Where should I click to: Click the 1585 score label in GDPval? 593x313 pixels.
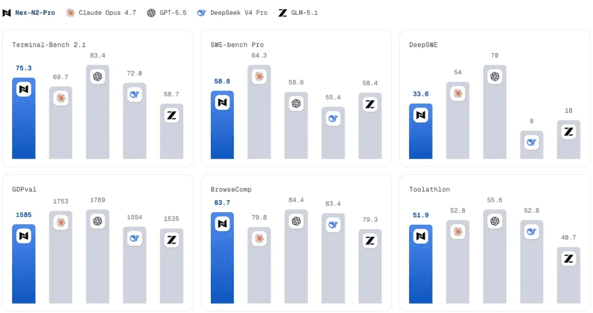point(24,215)
